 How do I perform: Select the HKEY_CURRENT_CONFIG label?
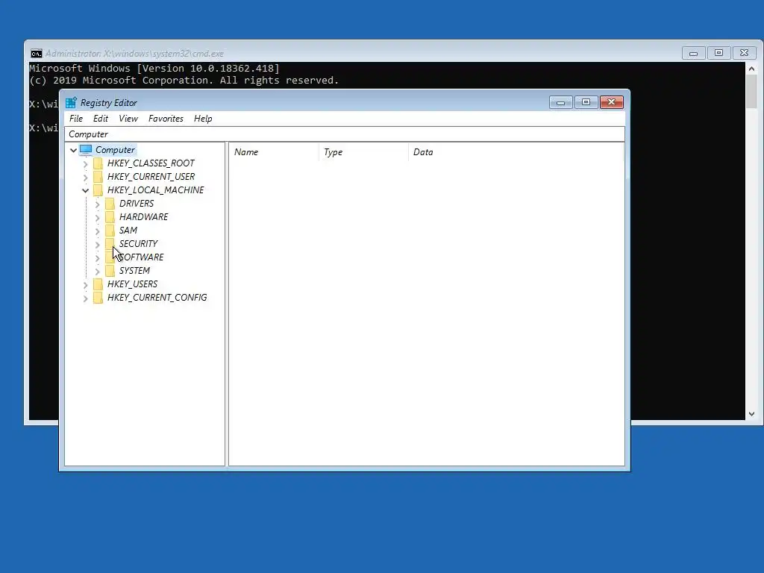157,297
